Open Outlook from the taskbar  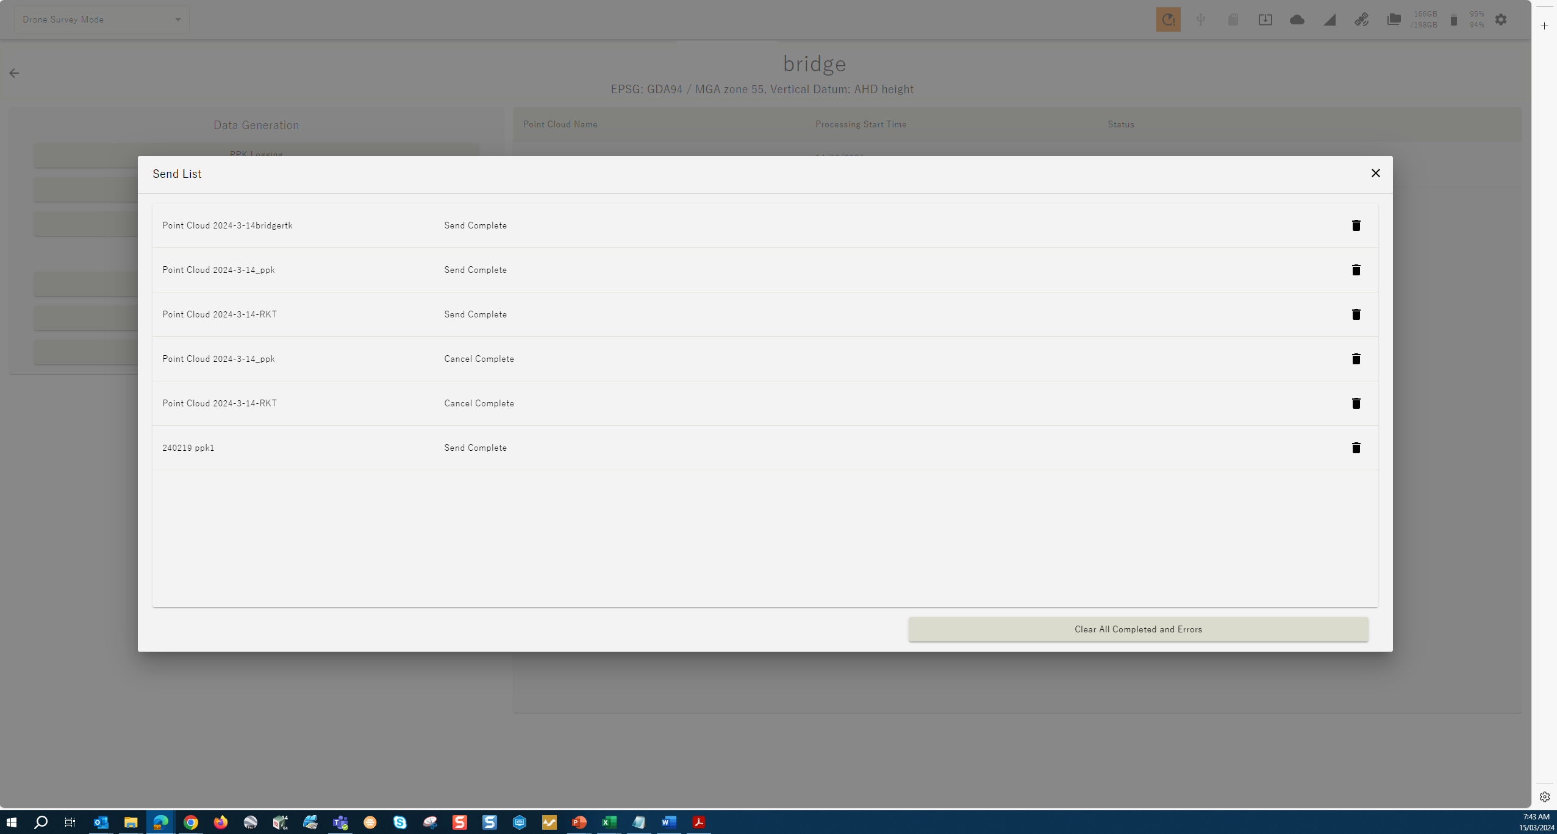pos(101,822)
